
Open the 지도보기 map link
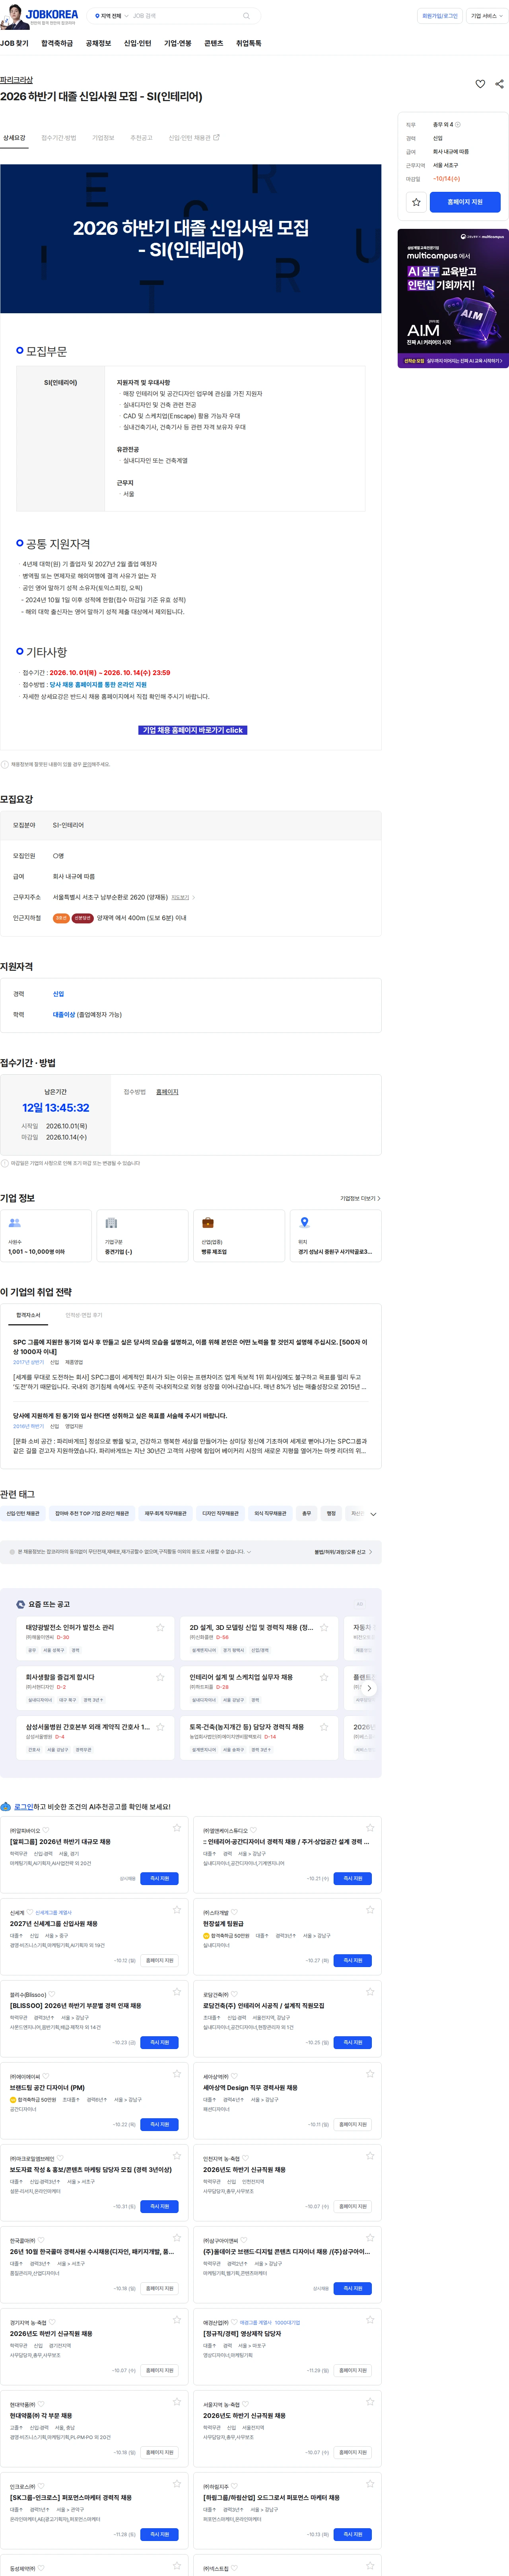pos(180,897)
